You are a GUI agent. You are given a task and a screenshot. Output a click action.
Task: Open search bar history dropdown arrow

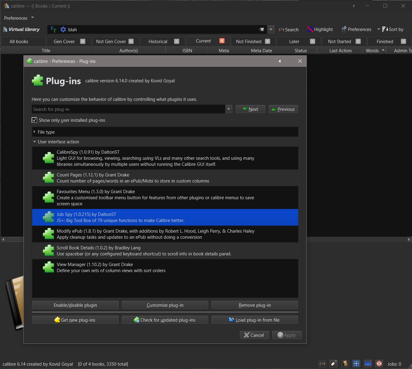point(271,29)
